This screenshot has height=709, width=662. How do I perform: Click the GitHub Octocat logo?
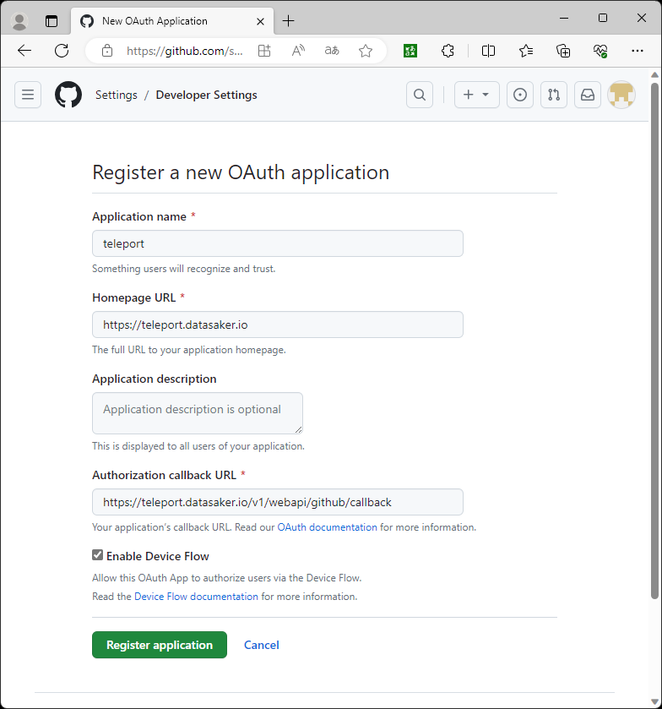point(68,95)
